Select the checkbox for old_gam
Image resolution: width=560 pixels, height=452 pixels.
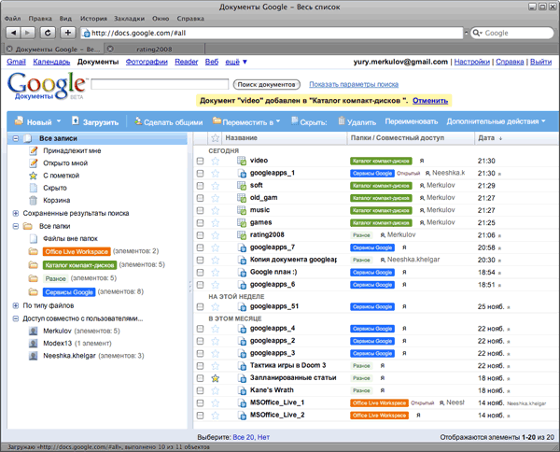[x=200, y=198]
